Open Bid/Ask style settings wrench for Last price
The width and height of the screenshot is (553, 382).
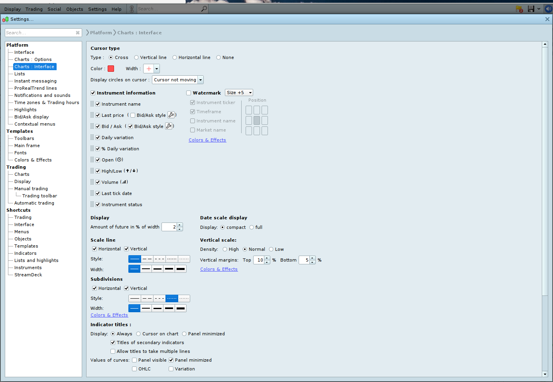[x=171, y=115]
